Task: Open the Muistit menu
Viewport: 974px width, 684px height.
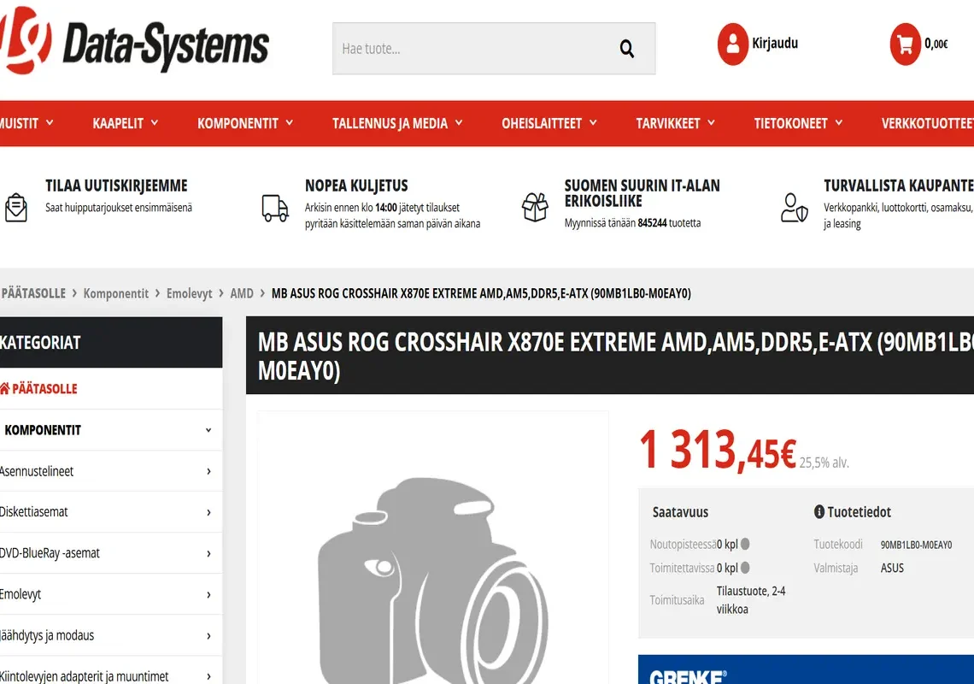Action: click(26, 123)
